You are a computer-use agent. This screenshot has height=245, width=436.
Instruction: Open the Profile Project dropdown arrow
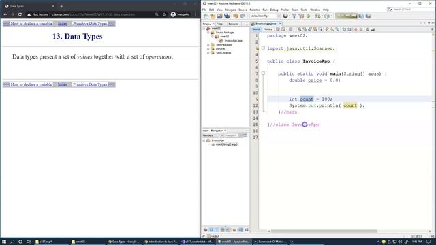click(332, 16)
